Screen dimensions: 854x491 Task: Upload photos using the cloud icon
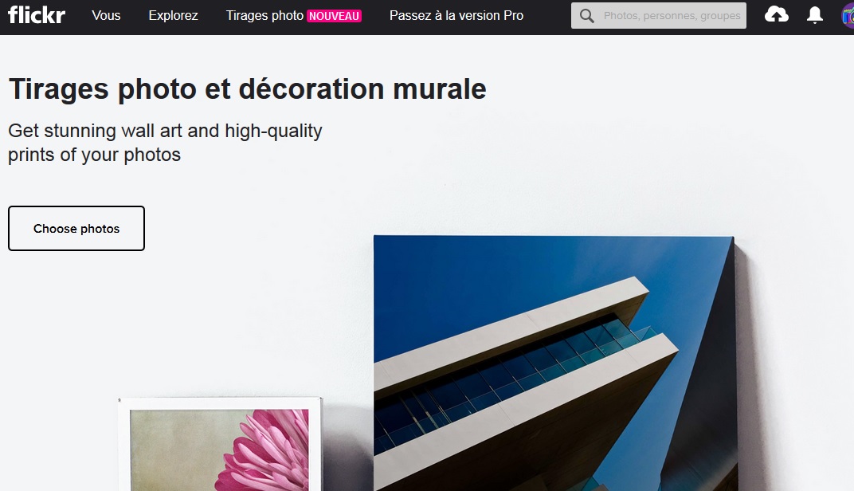(776, 15)
